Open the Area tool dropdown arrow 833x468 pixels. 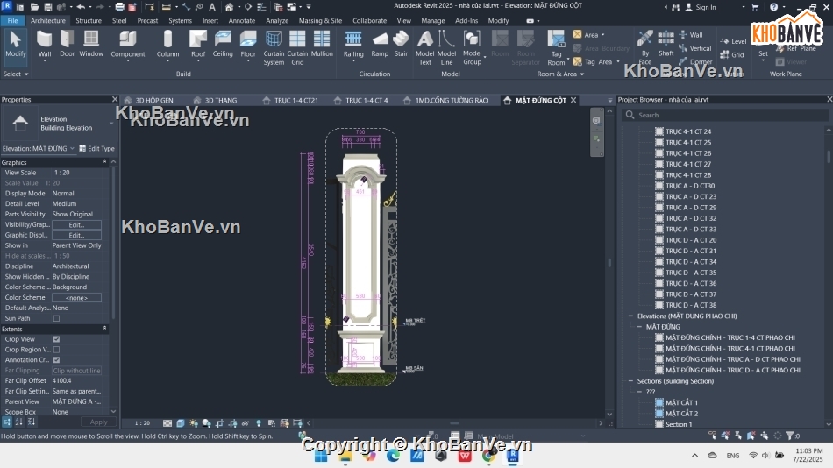point(603,34)
